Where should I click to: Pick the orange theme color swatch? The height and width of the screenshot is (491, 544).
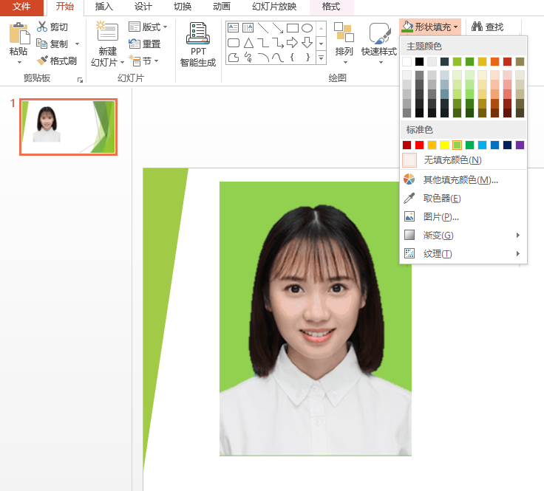[x=494, y=62]
